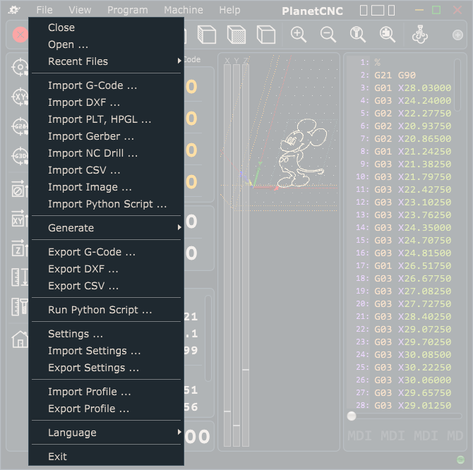Click the red emergency stop button

(20, 35)
